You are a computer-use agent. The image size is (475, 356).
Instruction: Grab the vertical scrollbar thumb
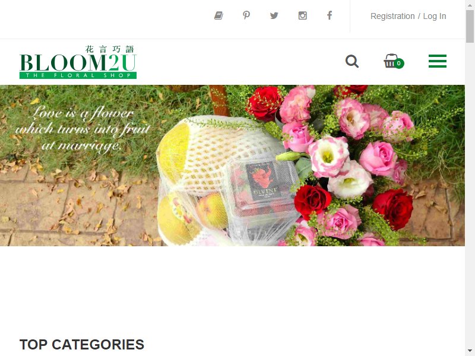click(x=470, y=26)
